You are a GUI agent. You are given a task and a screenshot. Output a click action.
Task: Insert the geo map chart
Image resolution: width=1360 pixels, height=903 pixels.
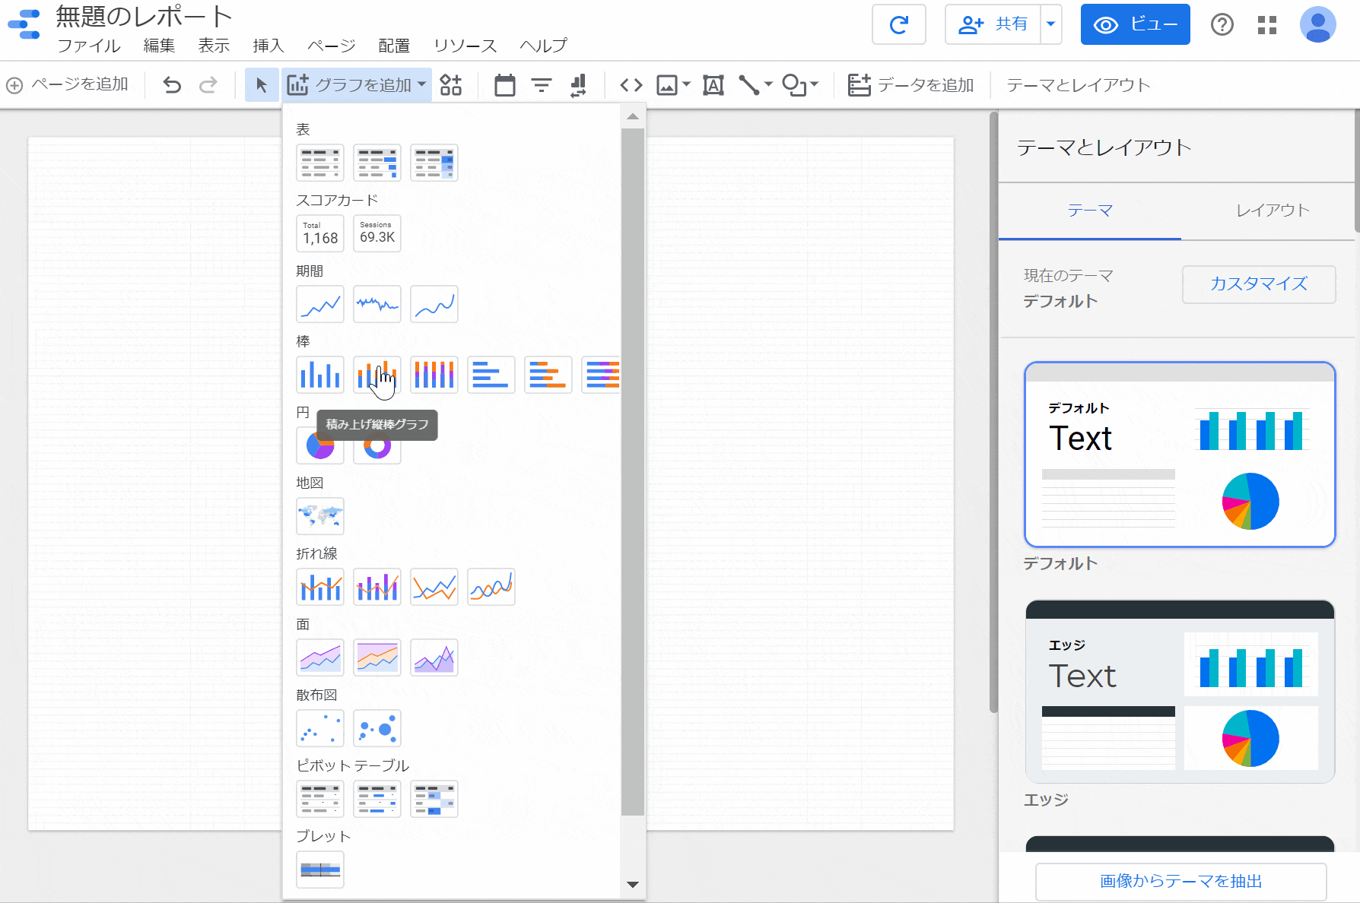pos(319,516)
